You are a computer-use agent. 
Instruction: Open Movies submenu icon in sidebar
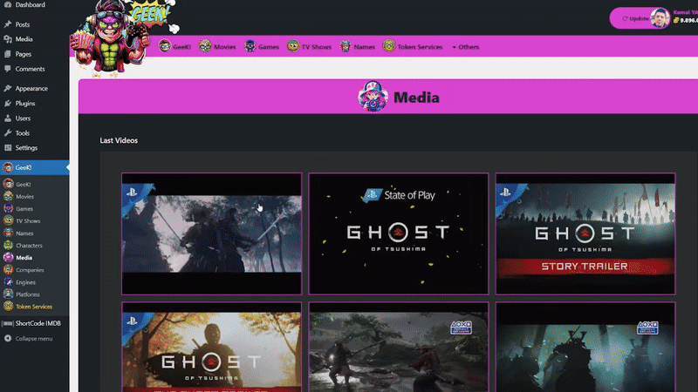point(8,197)
